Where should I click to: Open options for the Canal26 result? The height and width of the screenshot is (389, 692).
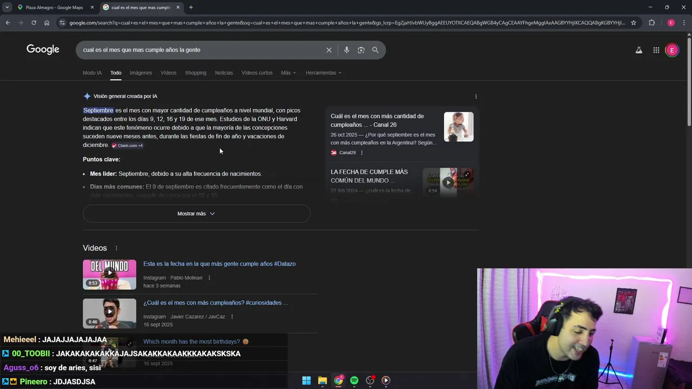(362, 152)
